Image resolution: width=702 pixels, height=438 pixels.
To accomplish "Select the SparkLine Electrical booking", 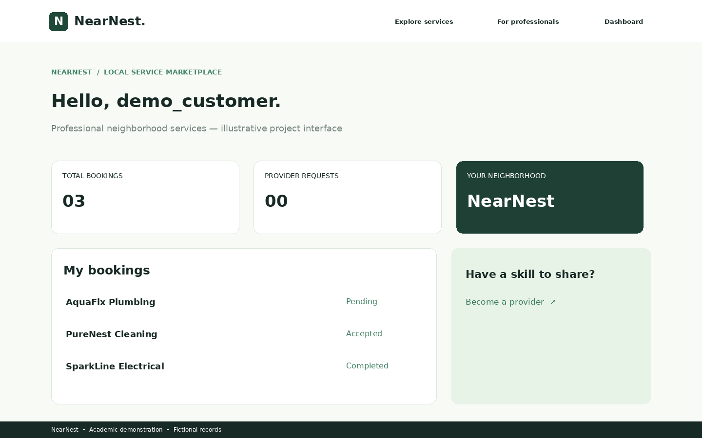I will [x=115, y=366].
